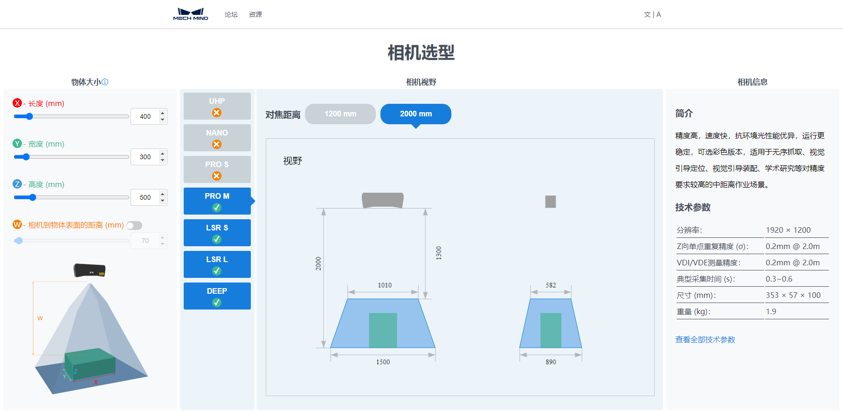Select the LSR S camera model

tap(217, 233)
